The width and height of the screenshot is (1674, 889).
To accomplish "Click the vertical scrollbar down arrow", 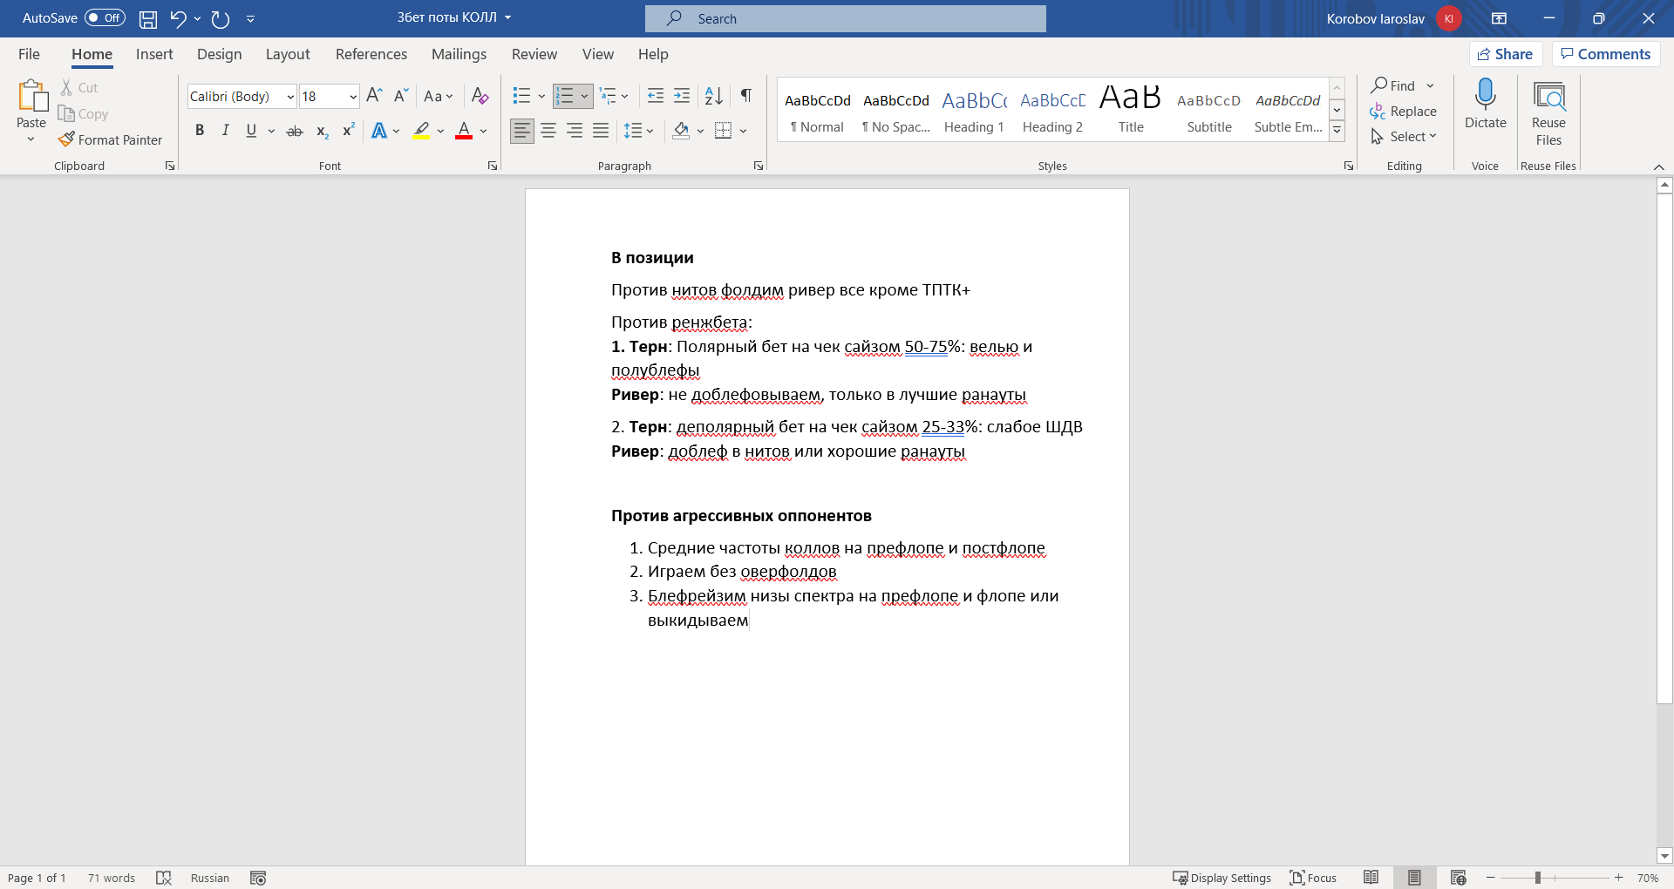I will (1664, 856).
